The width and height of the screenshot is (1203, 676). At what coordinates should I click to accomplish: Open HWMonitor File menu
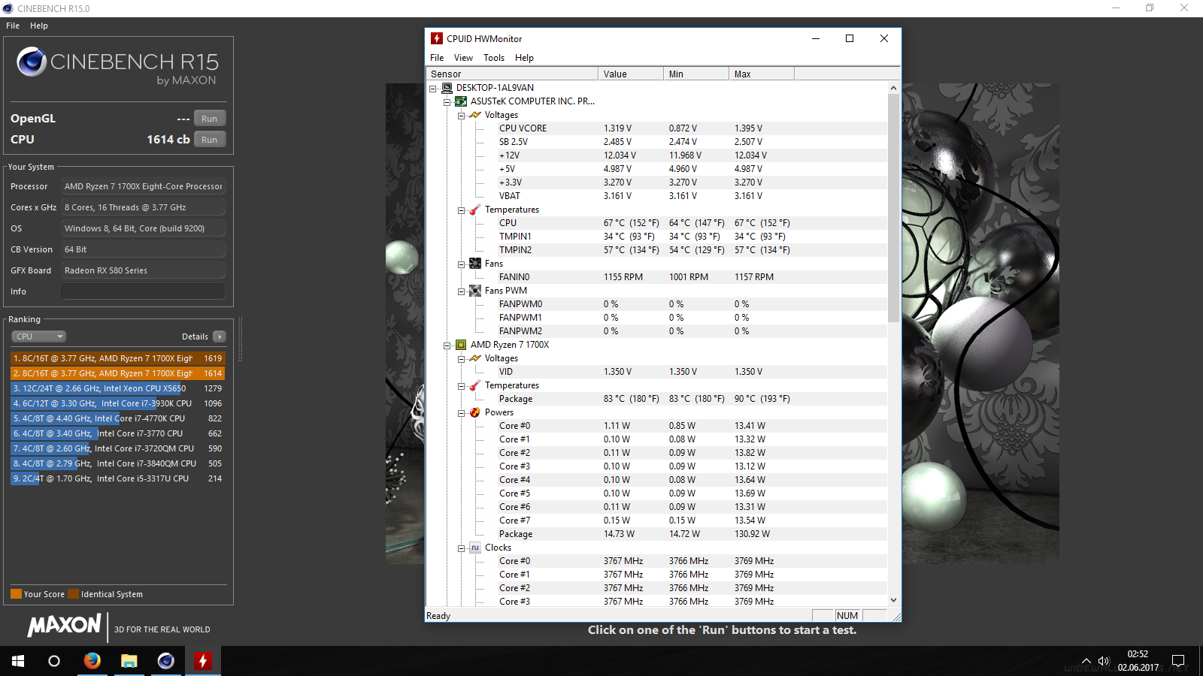pyautogui.click(x=437, y=58)
